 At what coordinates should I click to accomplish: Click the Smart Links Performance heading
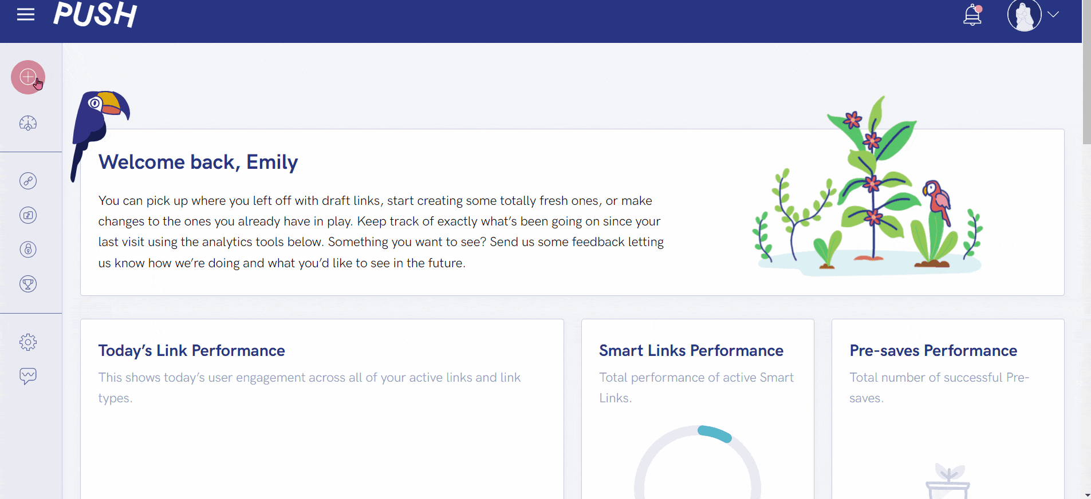[x=691, y=350]
